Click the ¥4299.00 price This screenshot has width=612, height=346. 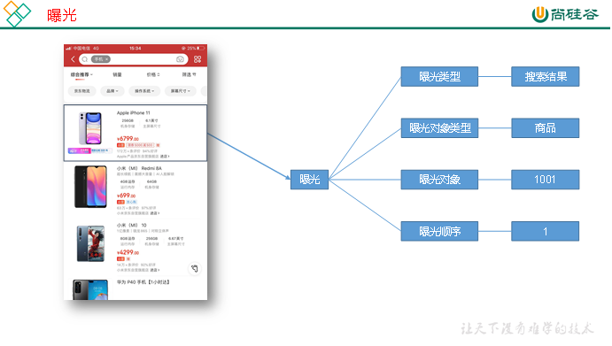pyautogui.click(x=128, y=252)
